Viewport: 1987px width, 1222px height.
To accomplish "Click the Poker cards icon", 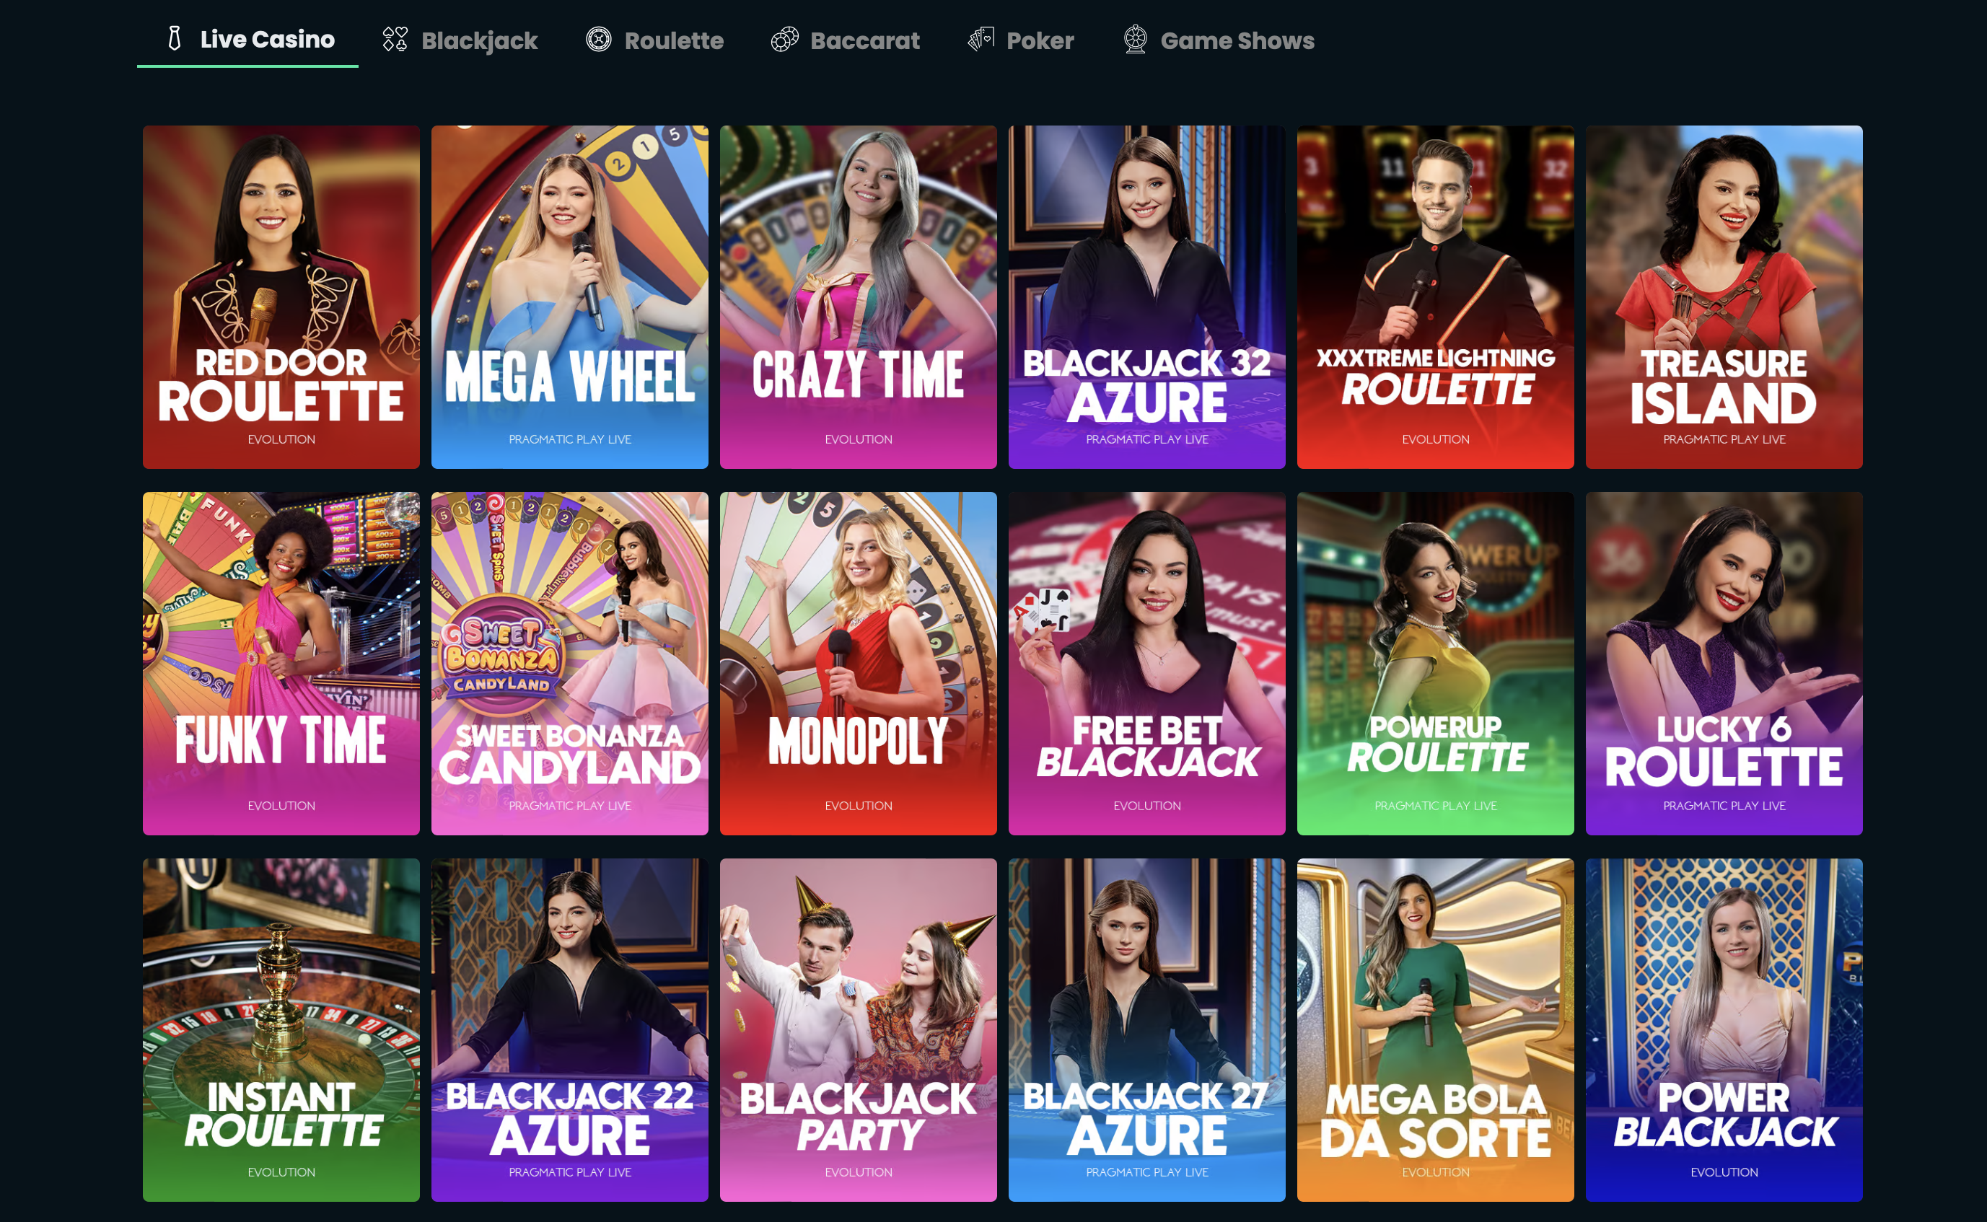I will pyautogui.click(x=981, y=40).
